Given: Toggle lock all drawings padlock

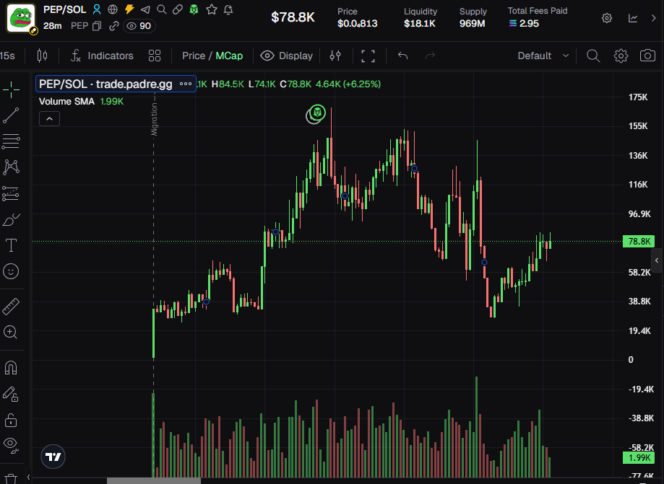Looking at the screenshot, I should 11,421.
